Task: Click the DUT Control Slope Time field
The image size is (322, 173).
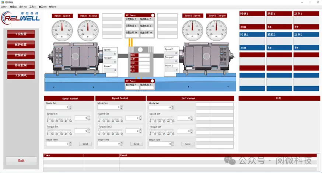Action: coord(160,144)
